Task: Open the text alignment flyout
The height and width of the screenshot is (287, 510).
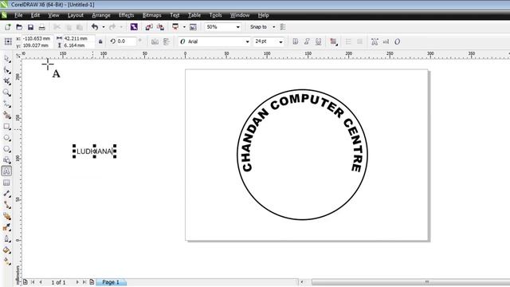Action: (333, 41)
